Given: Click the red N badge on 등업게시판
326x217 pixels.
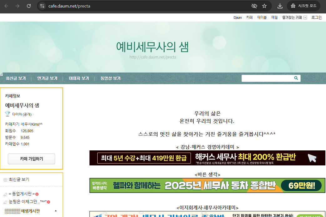Looking at the screenshot, I should 37,194.
